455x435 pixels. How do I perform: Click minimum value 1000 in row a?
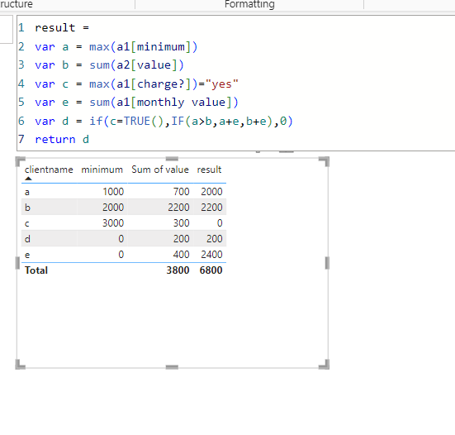tap(113, 192)
